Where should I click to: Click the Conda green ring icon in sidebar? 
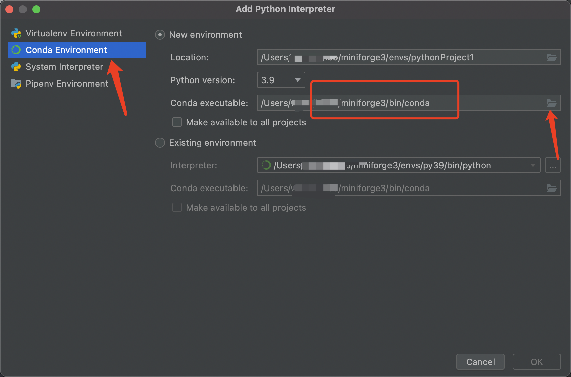coord(16,50)
